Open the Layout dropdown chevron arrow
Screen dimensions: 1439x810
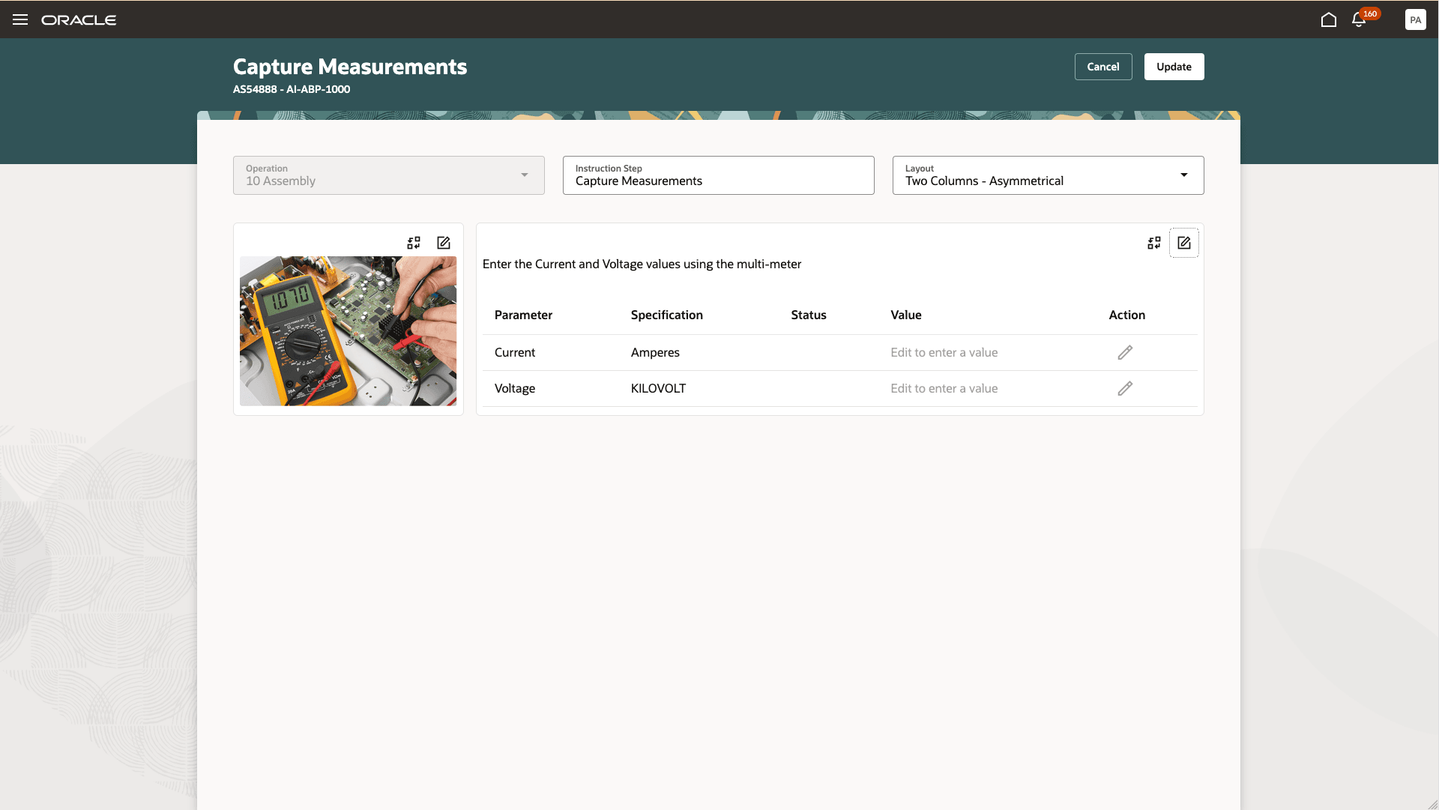(1184, 175)
